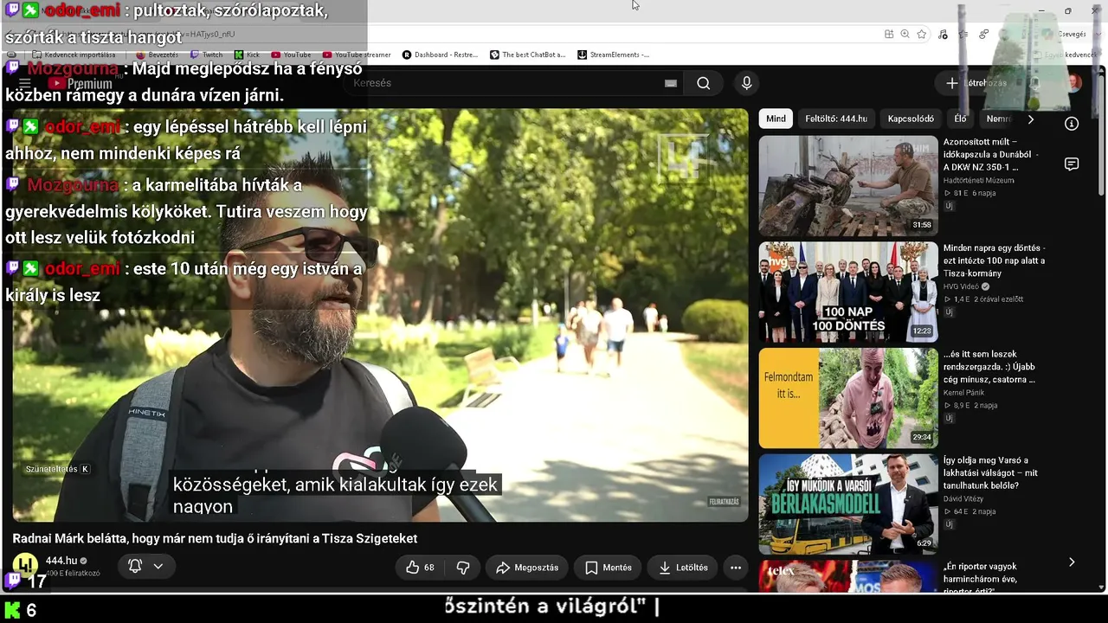Open the info icon in side panel
Image resolution: width=1108 pixels, height=623 pixels.
[1072, 124]
